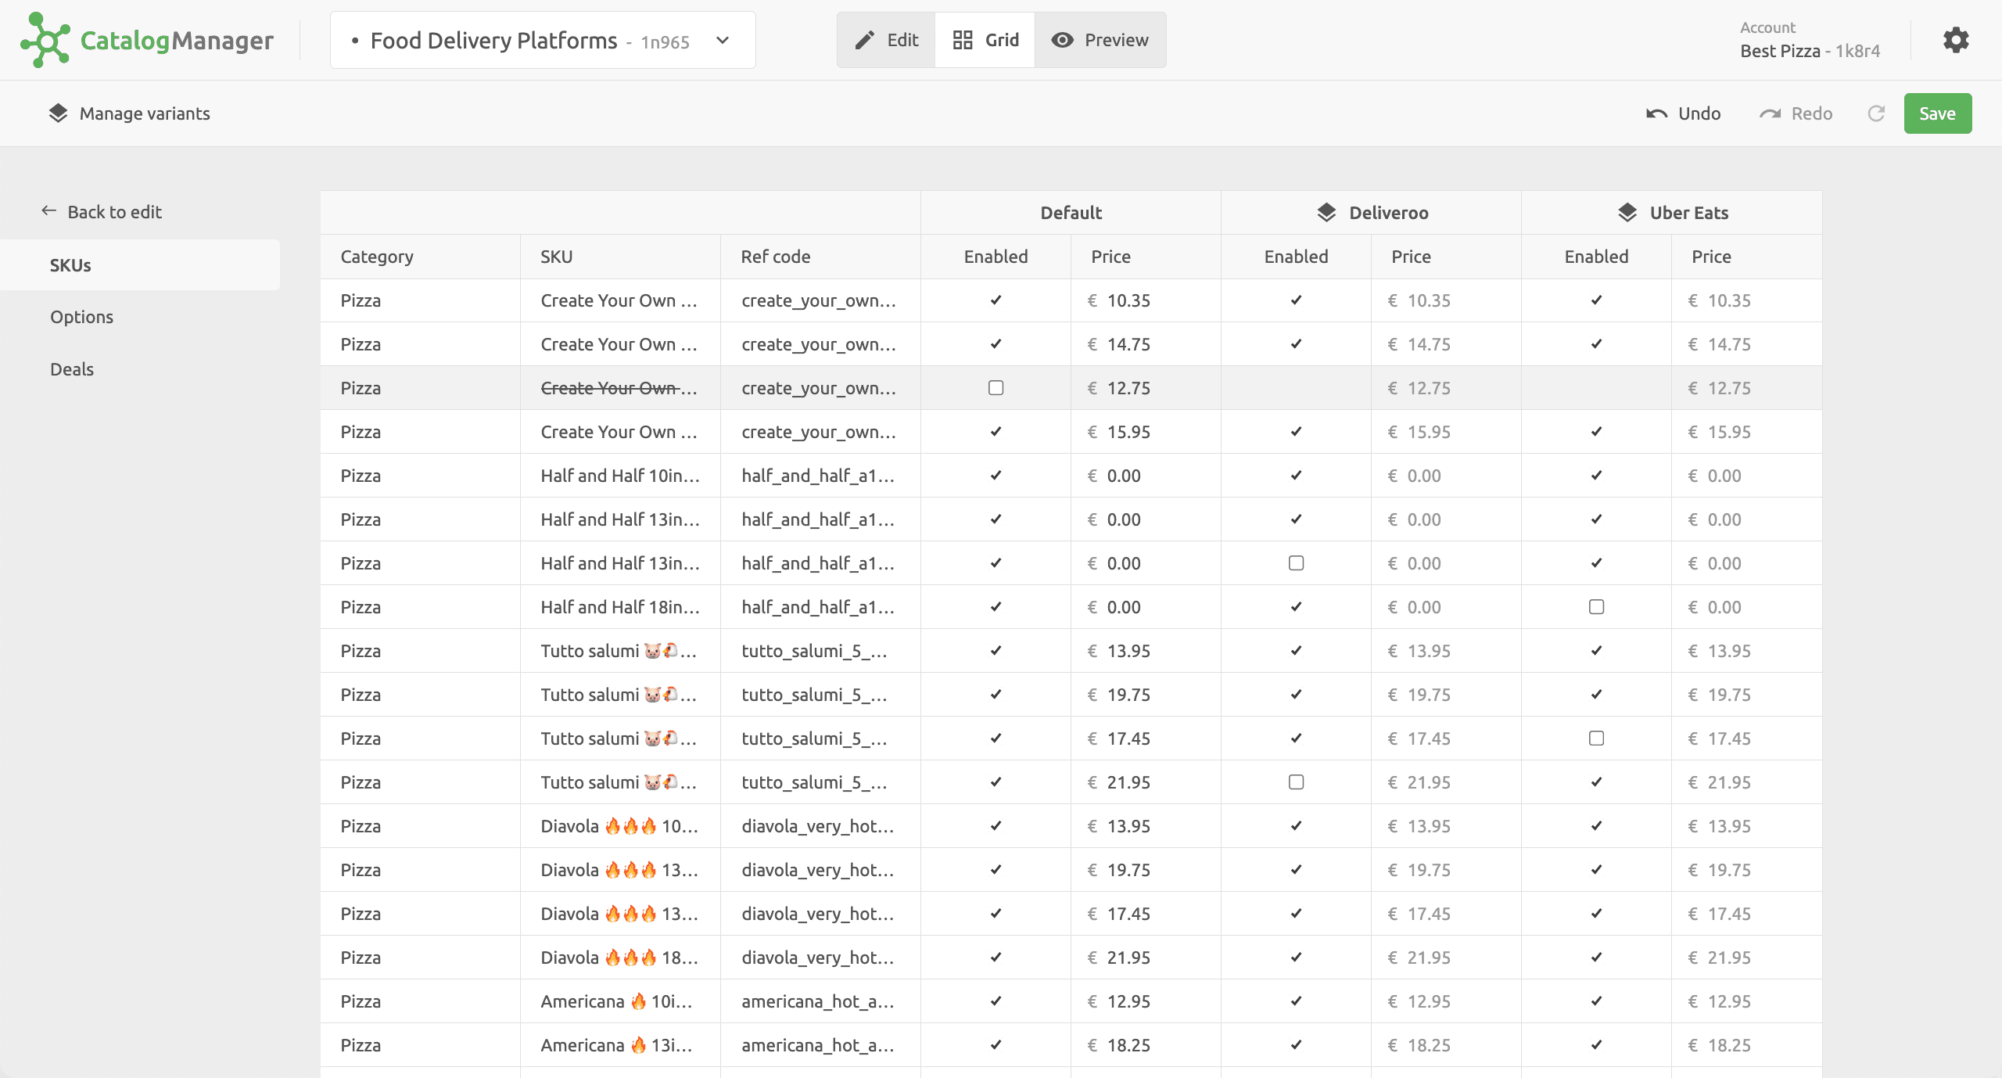Edit the Default price 10.35 field
This screenshot has height=1078, width=2002.
click(1146, 300)
